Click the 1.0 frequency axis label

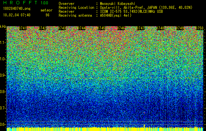[x=3, y=59]
